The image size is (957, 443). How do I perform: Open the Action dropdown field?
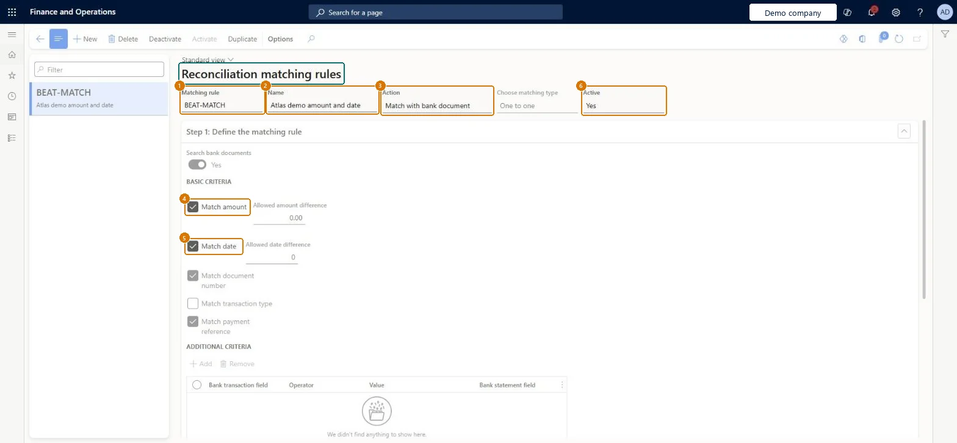click(x=437, y=106)
